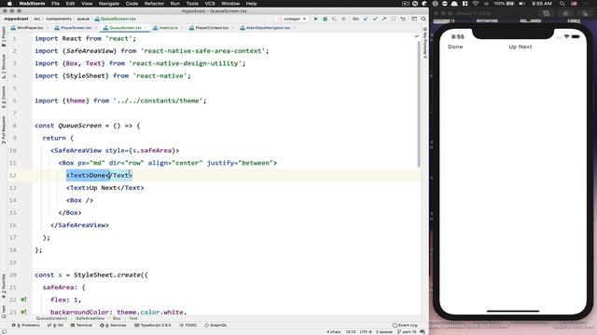Image resolution: width=597 pixels, height=335 pixels.
Task: Click the components breadcrumb
Action: coord(59,19)
